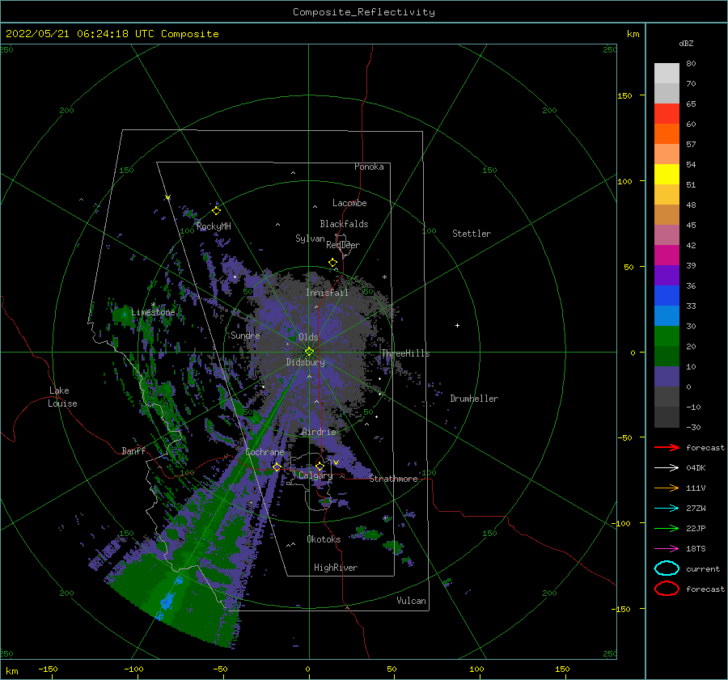Choose the light blue 30-33 dBZ swatch
The height and width of the screenshot is (680, 728).
tap(667, 316)
